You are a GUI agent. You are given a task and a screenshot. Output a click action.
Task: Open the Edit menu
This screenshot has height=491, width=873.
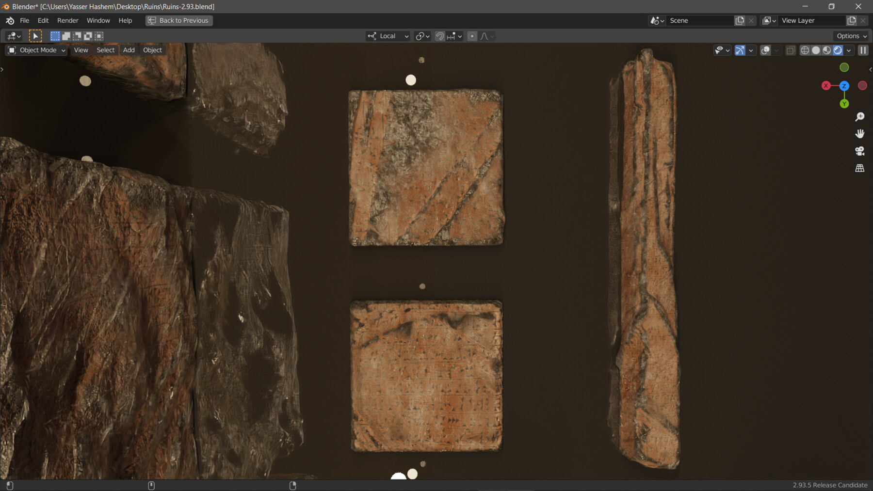tap(43, 20)
